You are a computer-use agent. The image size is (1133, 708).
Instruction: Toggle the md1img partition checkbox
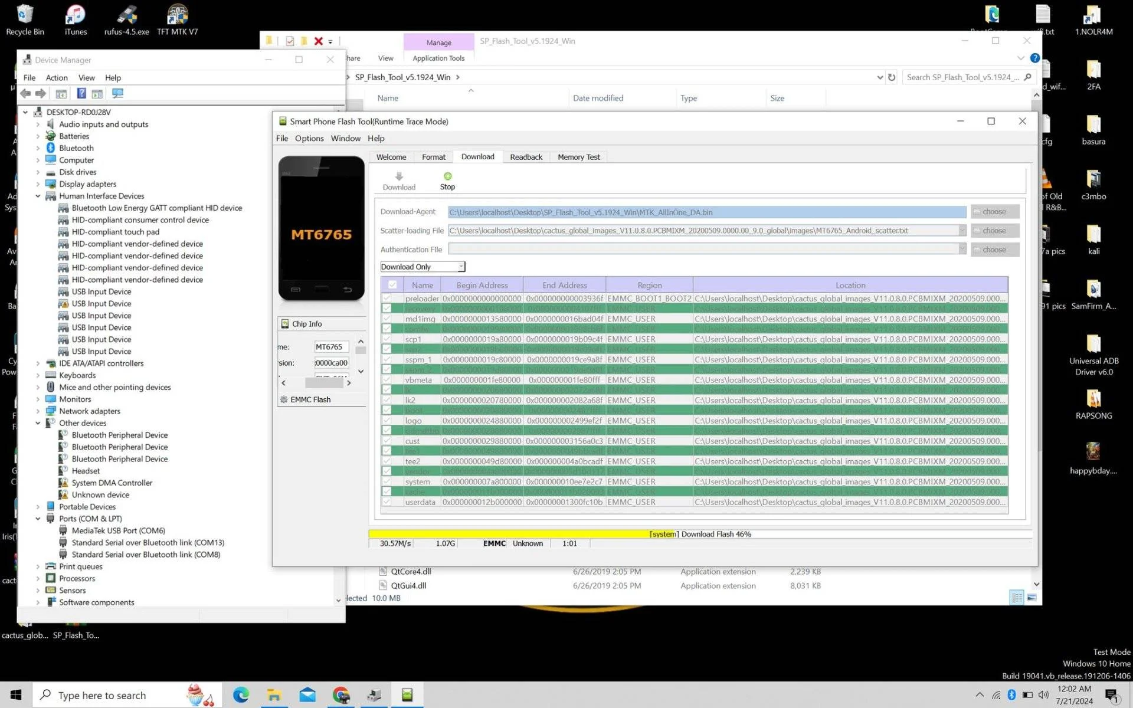pyautogui.click(x=387, y=319)
